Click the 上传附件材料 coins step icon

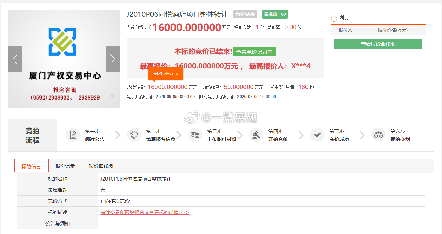pyautogui.click(x=195, y=135)
